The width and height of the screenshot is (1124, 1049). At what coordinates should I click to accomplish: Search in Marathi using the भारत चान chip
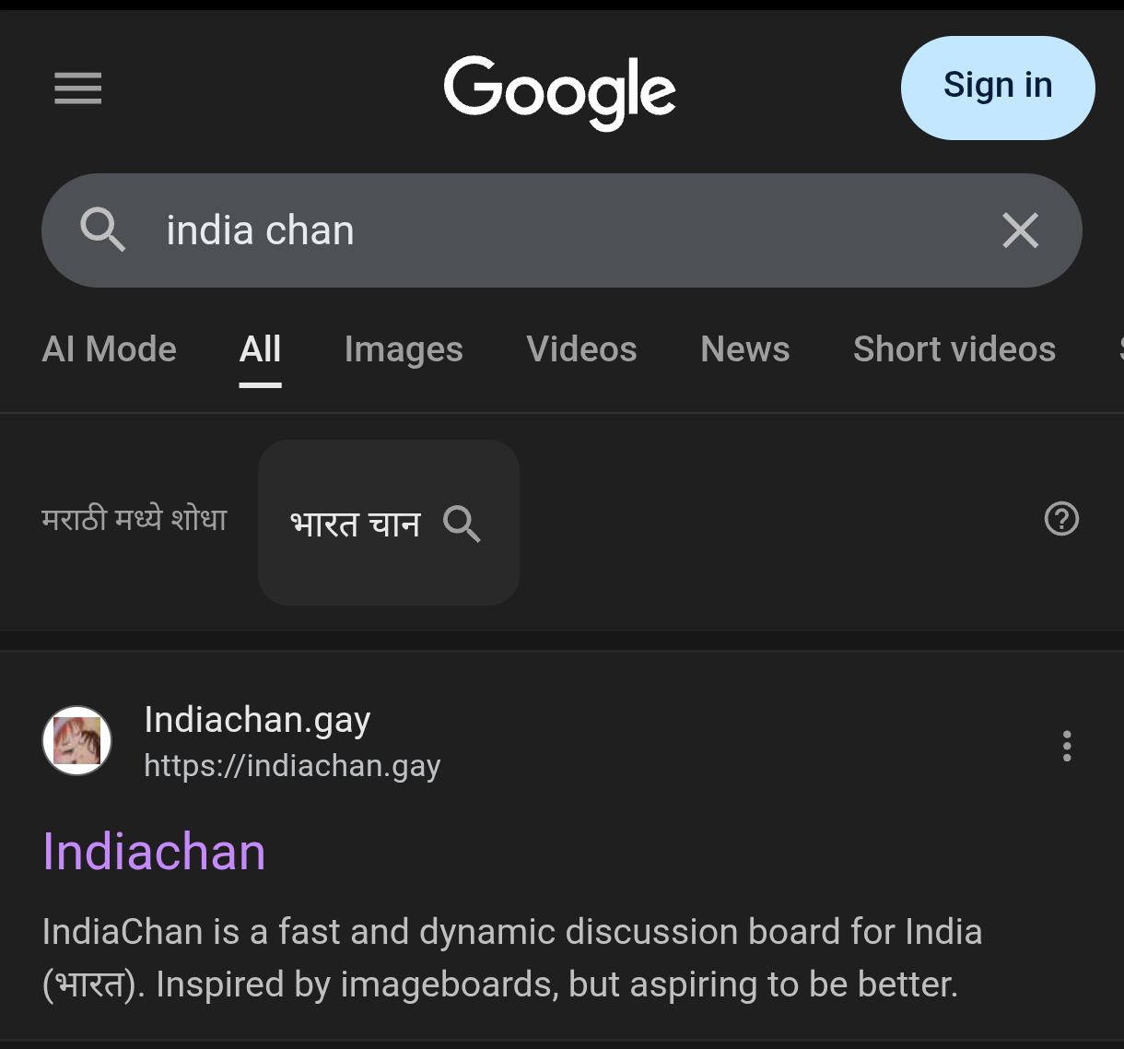(389, 523)
